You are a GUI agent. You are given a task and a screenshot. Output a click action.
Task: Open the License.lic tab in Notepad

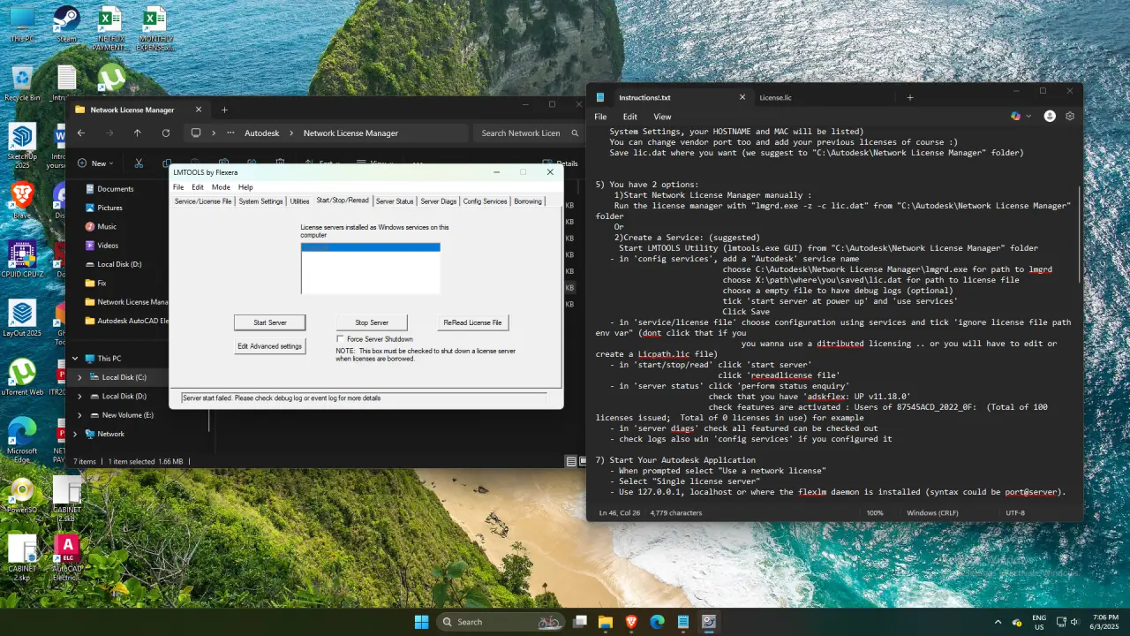(x=775, y=97)
